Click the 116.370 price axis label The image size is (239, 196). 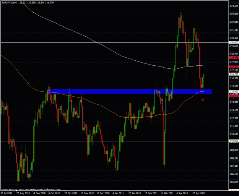point(234,78)
